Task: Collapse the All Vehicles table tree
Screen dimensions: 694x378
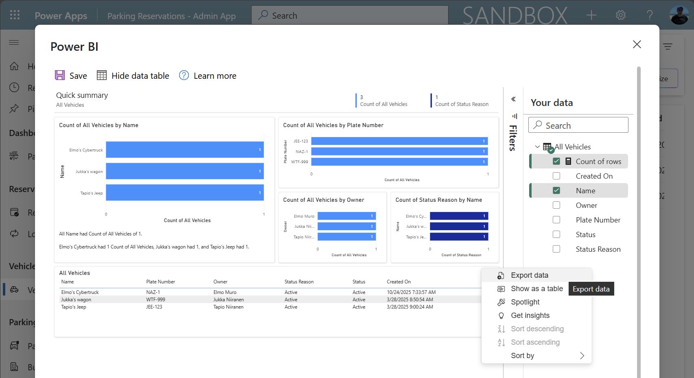Action: coord(537,147)
